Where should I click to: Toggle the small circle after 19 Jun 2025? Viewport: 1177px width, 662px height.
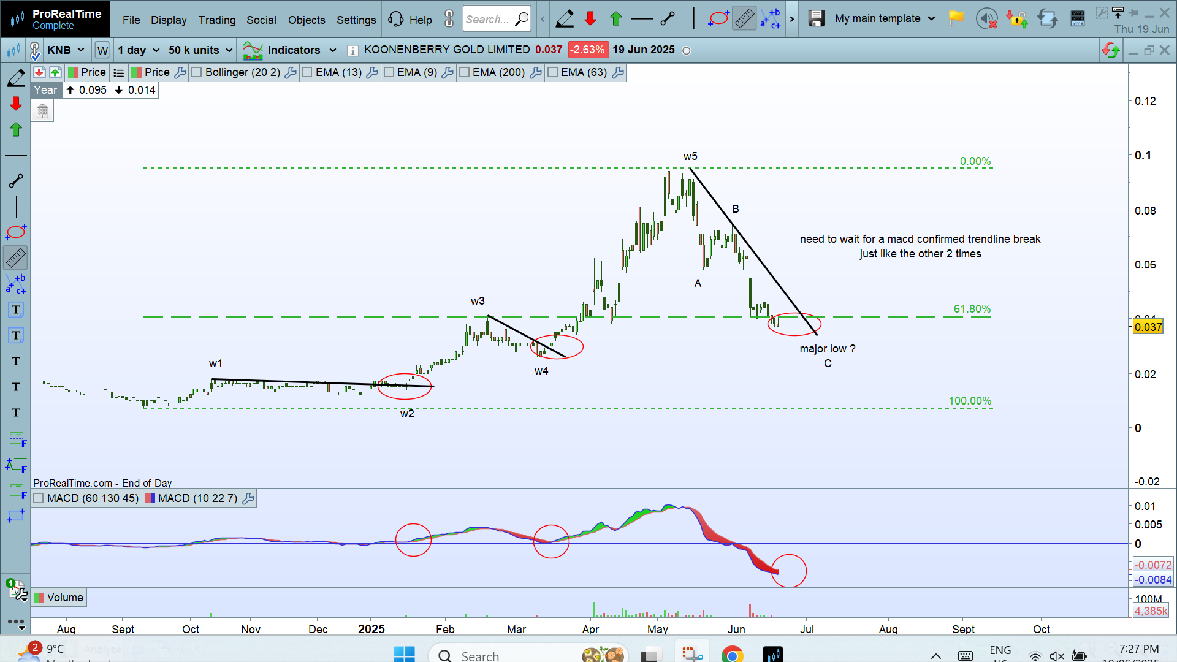tap(687, 51)
